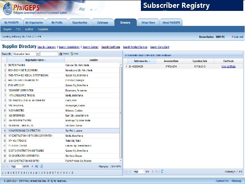Select row 11TH HOUR TRADING
Screen dimensions: 245x184
click(60, 141)
